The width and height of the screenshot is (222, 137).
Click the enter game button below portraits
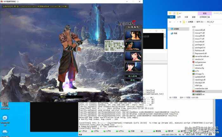point(133,76)
